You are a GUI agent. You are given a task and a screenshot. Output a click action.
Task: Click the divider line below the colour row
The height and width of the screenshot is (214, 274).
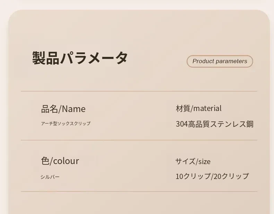139,191
